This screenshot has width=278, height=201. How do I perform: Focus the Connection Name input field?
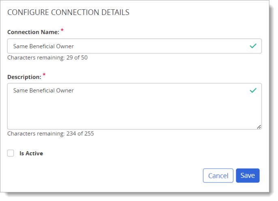tap(135, 46)
